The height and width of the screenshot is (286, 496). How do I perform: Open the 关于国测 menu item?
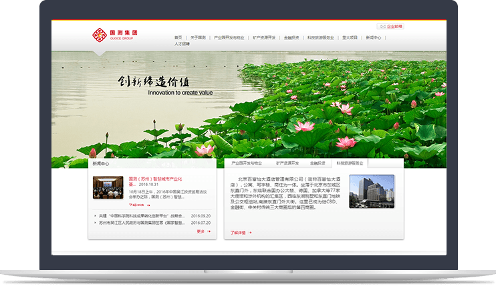[198, 37]
